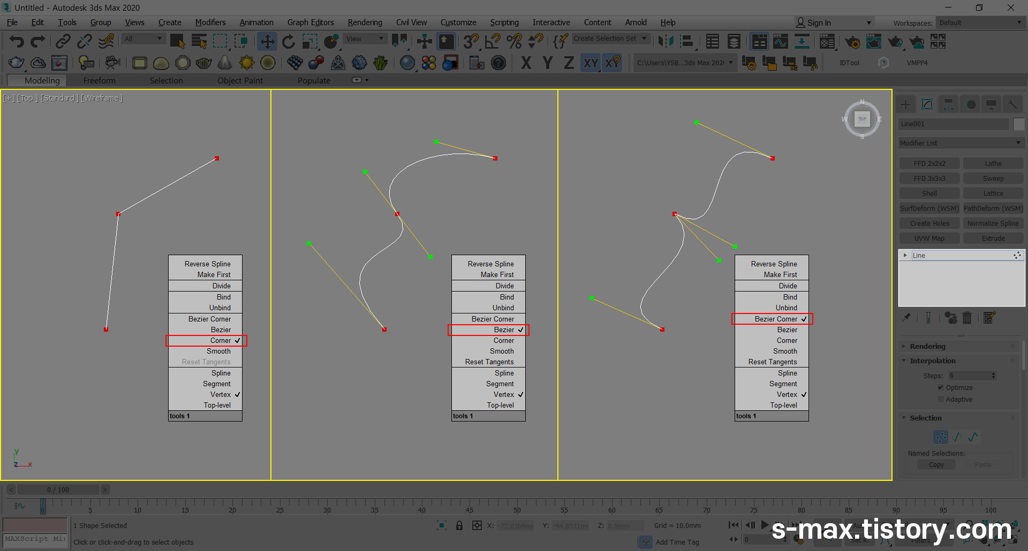Click the Normalize Spline button

click(993, 224)
